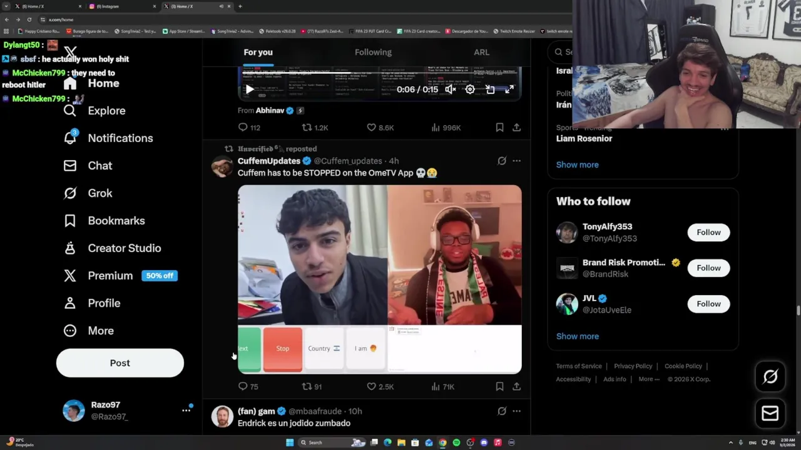Open more options on CuffemUpdates post

[516, 161]
